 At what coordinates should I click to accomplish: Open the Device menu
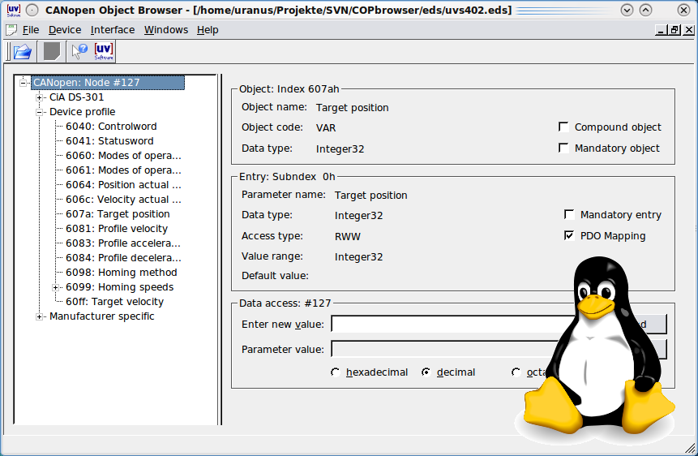click(65, 30)
